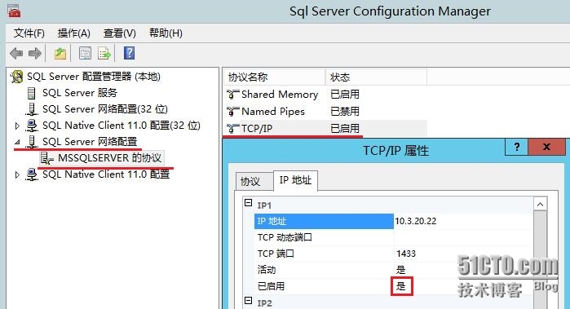Switch to the IP 地址 tab

(295, 180)
